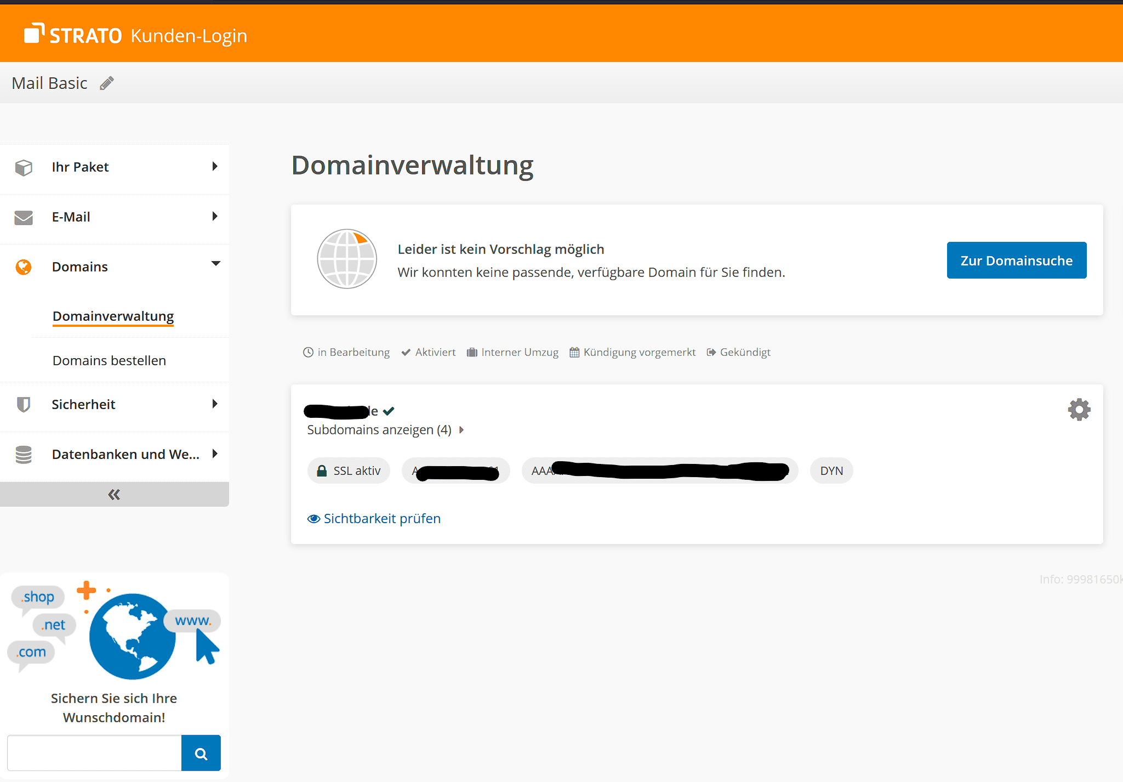This screenshot has width=1123, height=782.
Task: Collapse sidebar with double-chevron icon
Action: [114, 495]
